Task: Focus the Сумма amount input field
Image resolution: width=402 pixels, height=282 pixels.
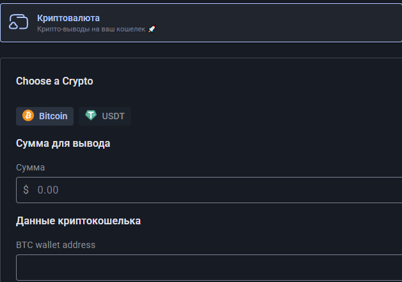Action: pos(211,190)
